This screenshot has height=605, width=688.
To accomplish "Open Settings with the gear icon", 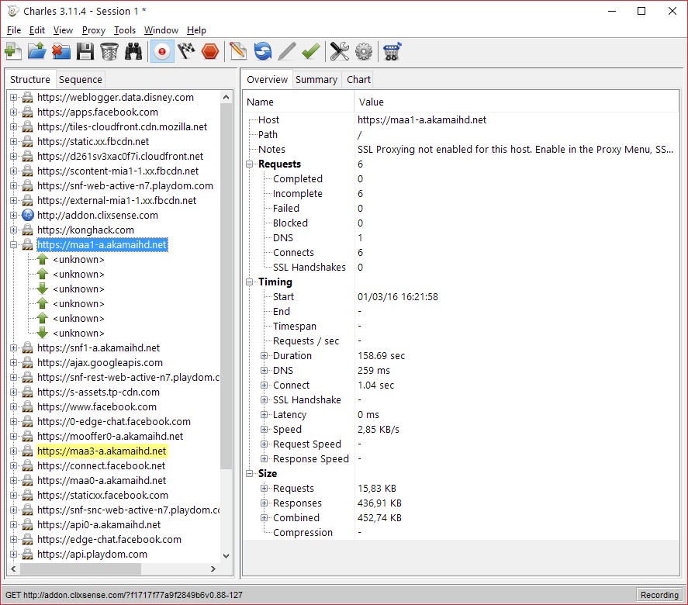I will [x=364, y=52].
